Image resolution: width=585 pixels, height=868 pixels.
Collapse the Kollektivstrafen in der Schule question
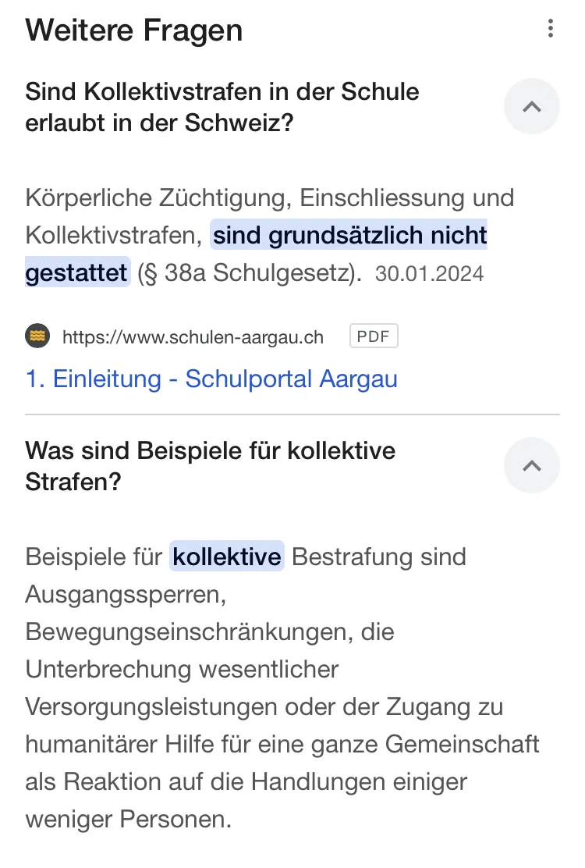[x=532, y=106]
